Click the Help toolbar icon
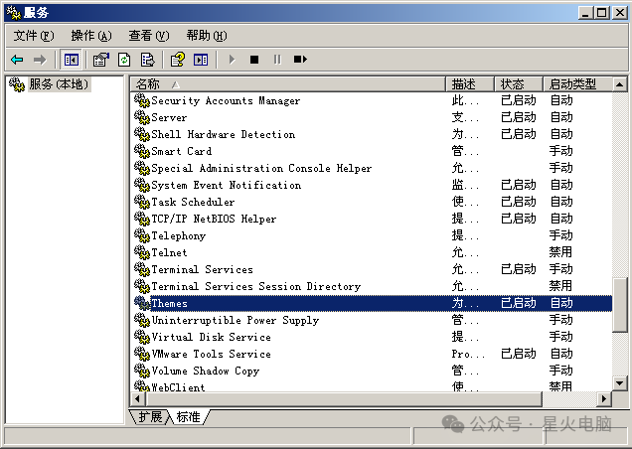 177,60
